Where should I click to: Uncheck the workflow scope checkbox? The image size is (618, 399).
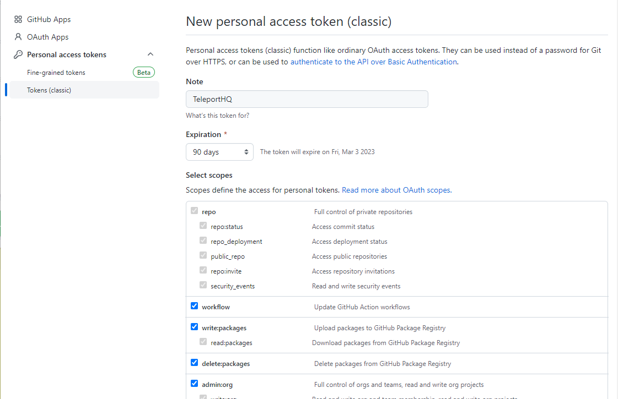pyautogui.click(x=194, y=306)
